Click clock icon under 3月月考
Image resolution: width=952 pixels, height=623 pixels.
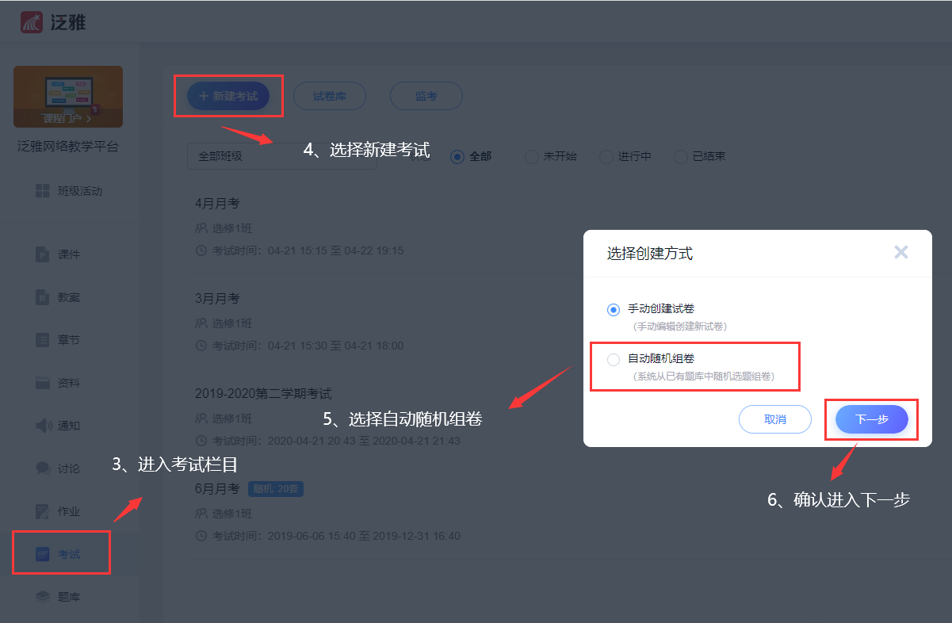201,346
